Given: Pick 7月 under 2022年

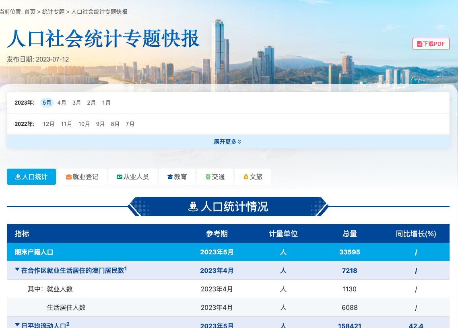Looking at the screenshot, I should (130, 124).
